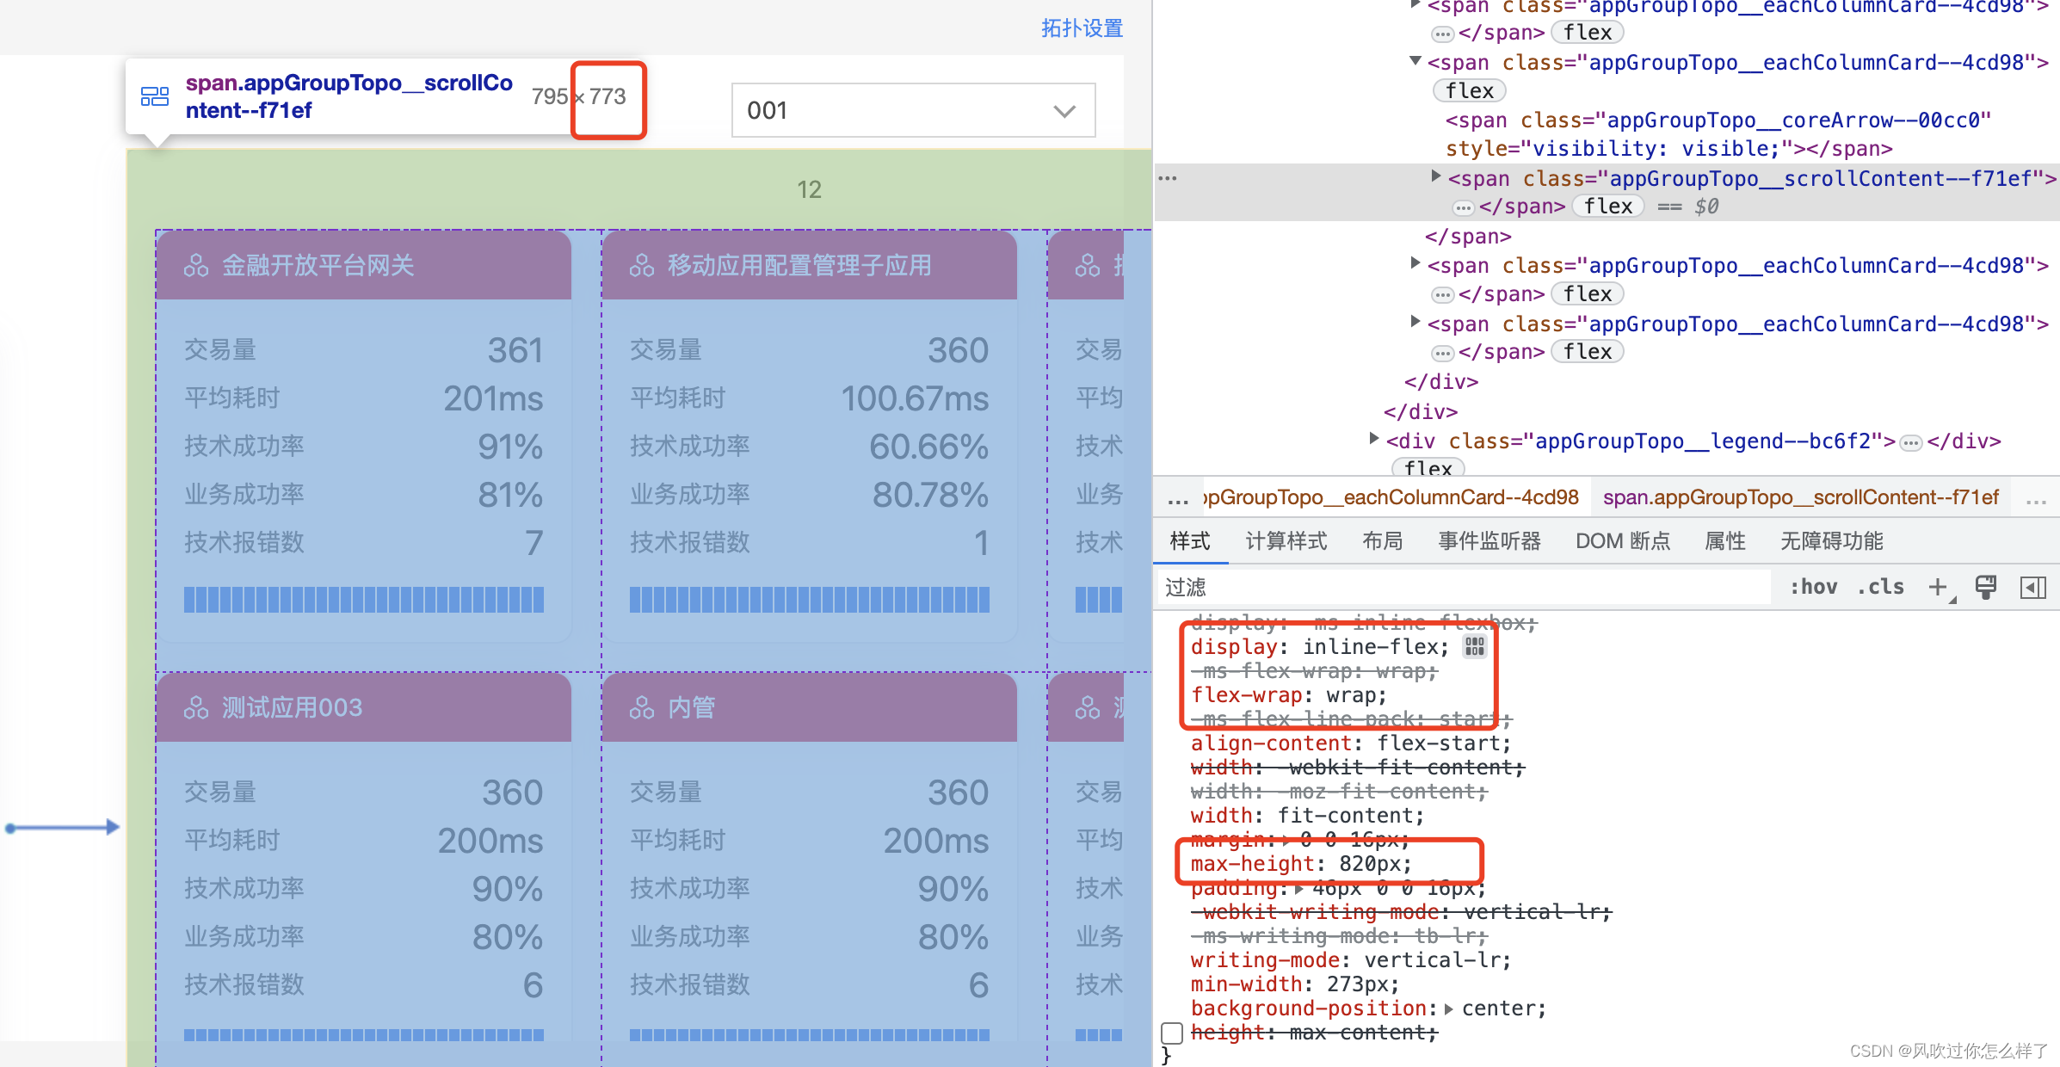Screen dimensions: 2060x1067
Task: Click the align-content value flex-start
Action: (x=1437, y=743)
